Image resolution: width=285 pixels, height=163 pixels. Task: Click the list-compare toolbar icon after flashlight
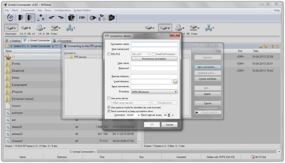pos(102,17)
